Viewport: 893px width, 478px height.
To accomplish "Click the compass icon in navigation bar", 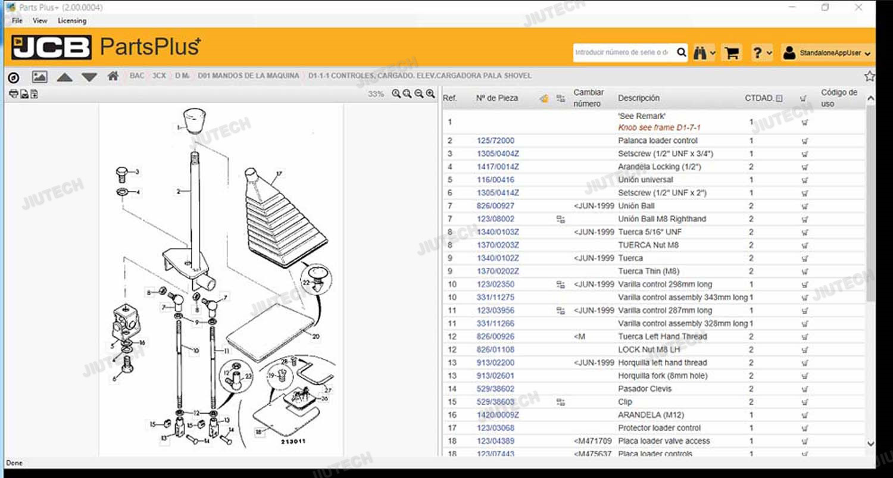I will click(14, 77).
